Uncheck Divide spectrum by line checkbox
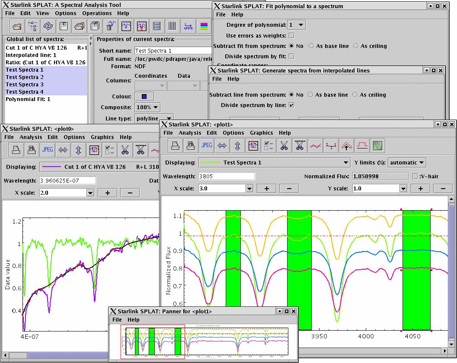457x363 pixels. pyautogui.click(x=291, y=105)
